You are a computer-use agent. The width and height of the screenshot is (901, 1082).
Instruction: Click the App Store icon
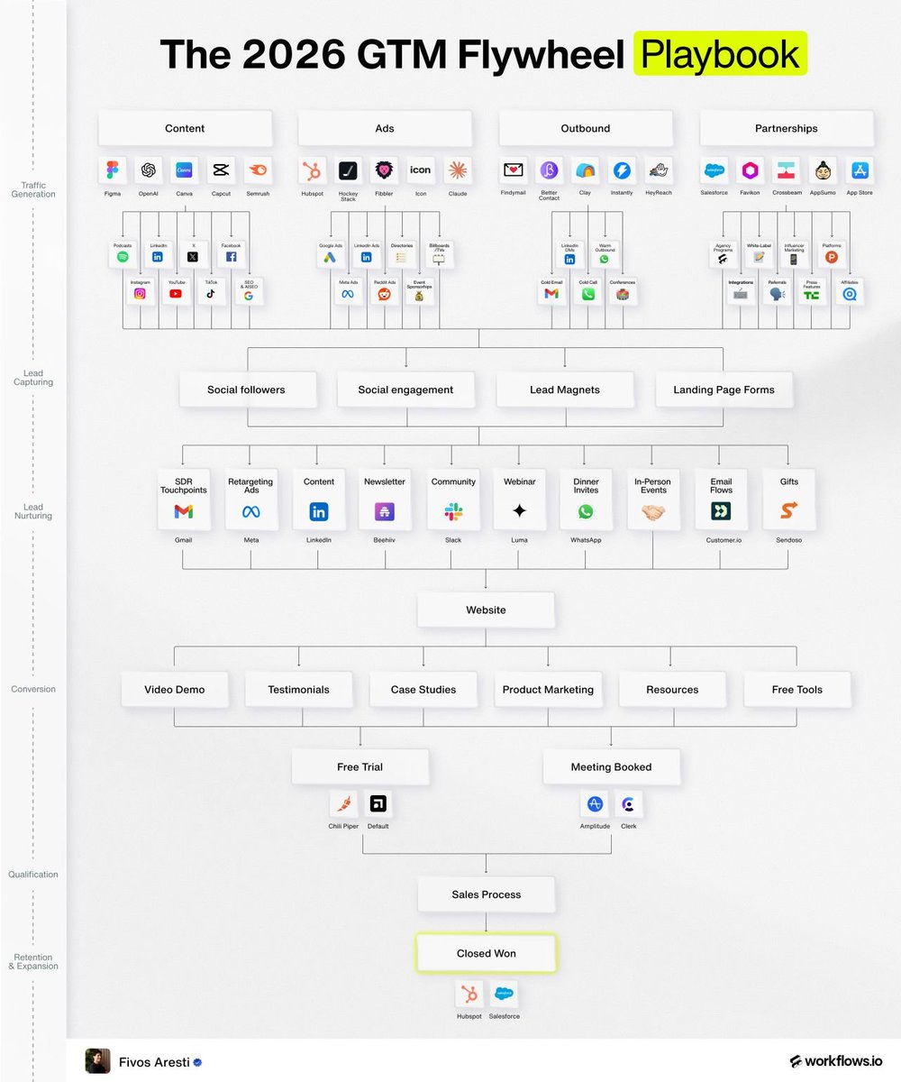pos(859,170)
